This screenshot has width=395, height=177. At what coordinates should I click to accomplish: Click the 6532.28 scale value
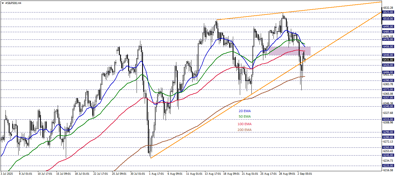388,8
